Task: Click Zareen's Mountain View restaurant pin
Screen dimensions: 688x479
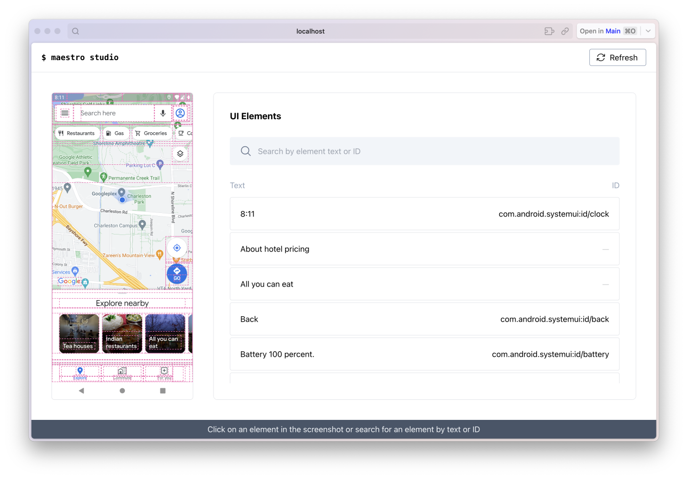Action: click(x=159, y=255)
